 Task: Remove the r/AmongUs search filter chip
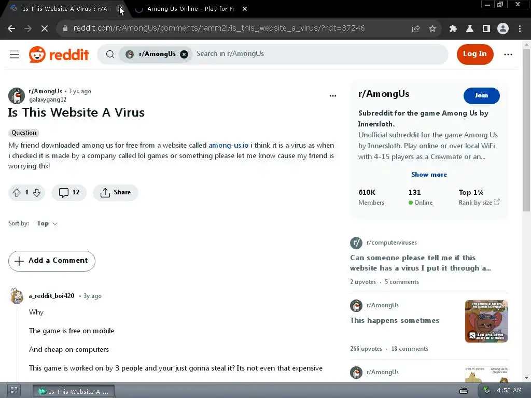[x=184, y=54]
